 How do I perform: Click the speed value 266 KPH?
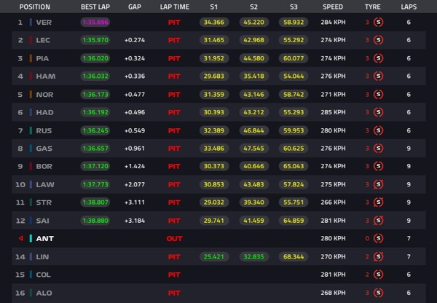pos(333,202)
